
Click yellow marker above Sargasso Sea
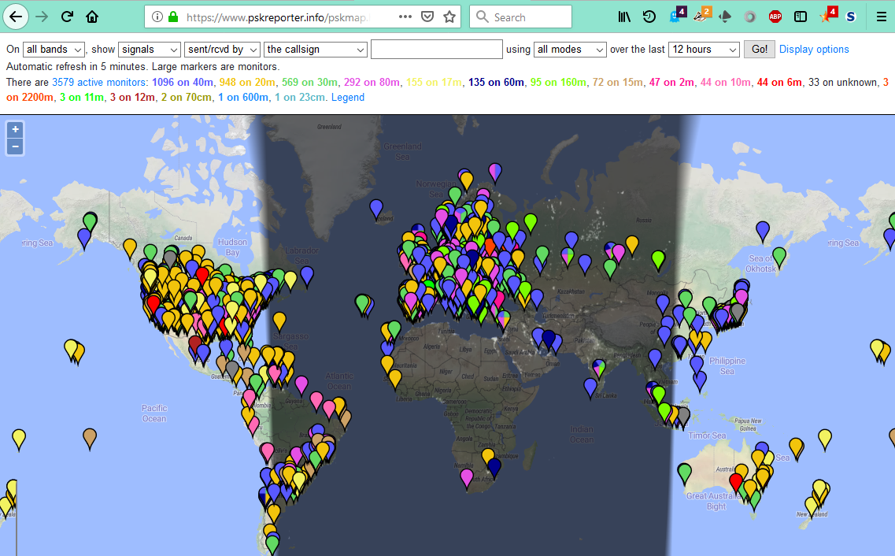tap(279, 321)
